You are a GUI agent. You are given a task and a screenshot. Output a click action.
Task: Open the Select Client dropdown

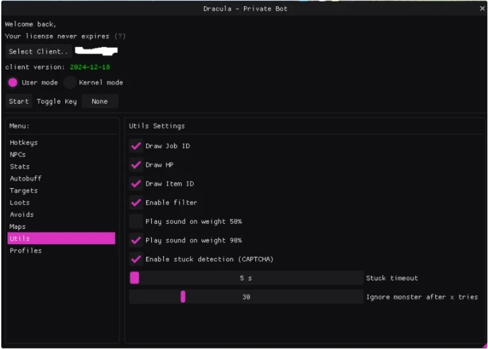point(37,51)
